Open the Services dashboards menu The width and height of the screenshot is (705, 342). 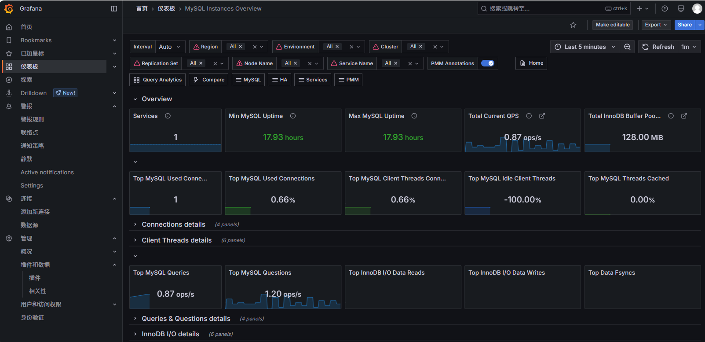click(313, 80)
